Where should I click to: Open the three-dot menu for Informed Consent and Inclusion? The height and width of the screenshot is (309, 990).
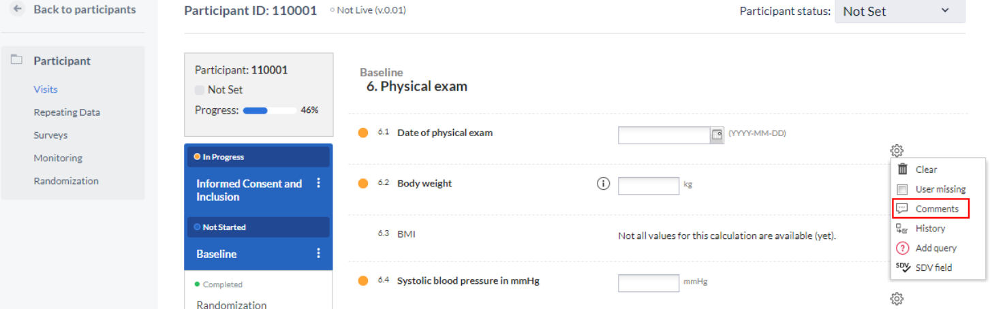coord(318,184)
